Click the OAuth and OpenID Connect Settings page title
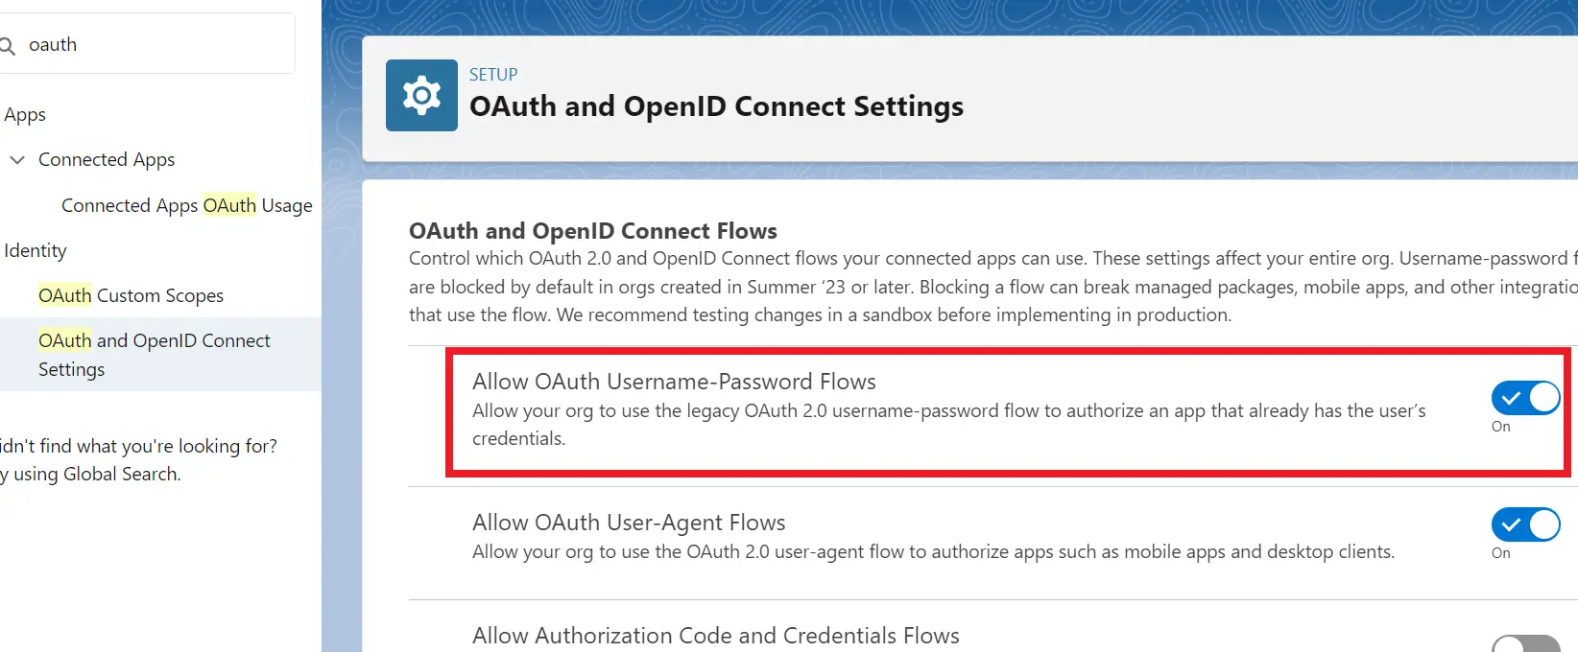Screen dimensions: 1578x652 [x=716, y=106]
